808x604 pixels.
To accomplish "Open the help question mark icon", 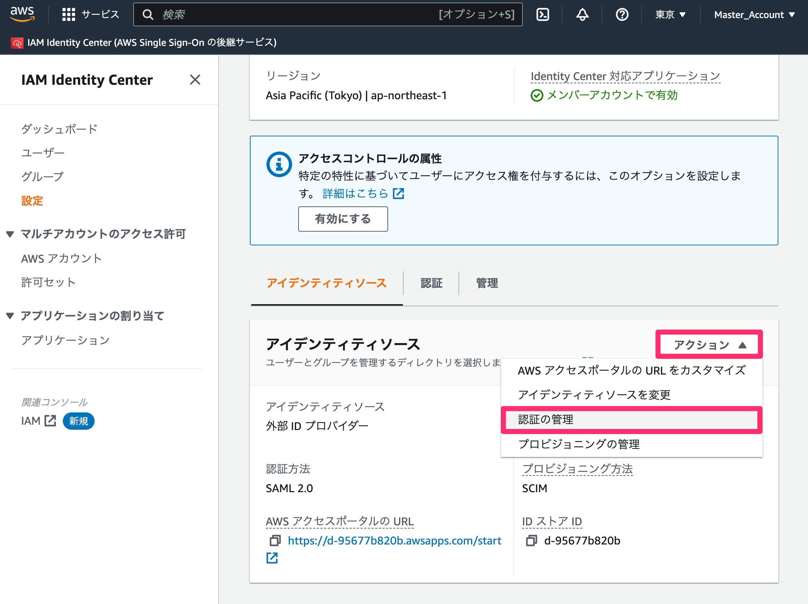I will (x=622, y=14).
